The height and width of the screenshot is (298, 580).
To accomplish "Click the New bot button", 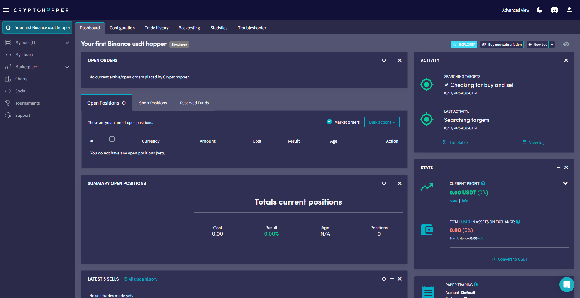I will pyautogui.click(x=538, y=45).
